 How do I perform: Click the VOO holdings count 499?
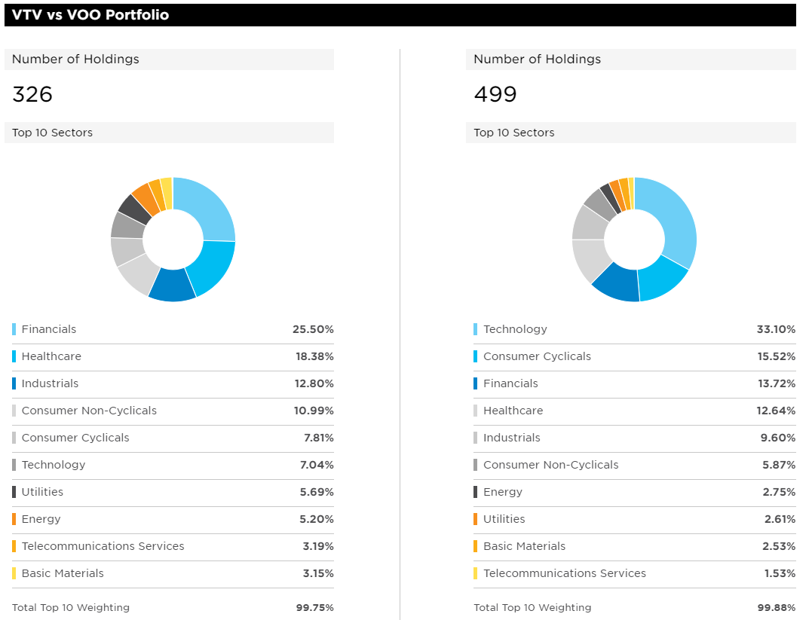click(495, 94)
